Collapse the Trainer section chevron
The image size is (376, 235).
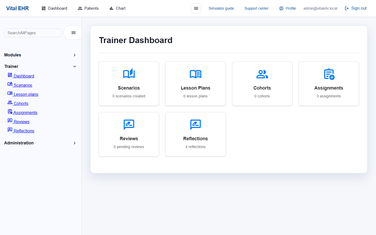coord(75,67)
